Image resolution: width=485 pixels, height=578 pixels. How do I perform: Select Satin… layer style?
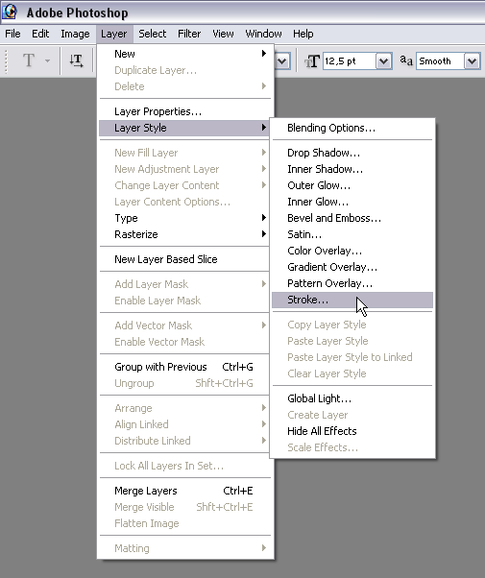[352, 234]
